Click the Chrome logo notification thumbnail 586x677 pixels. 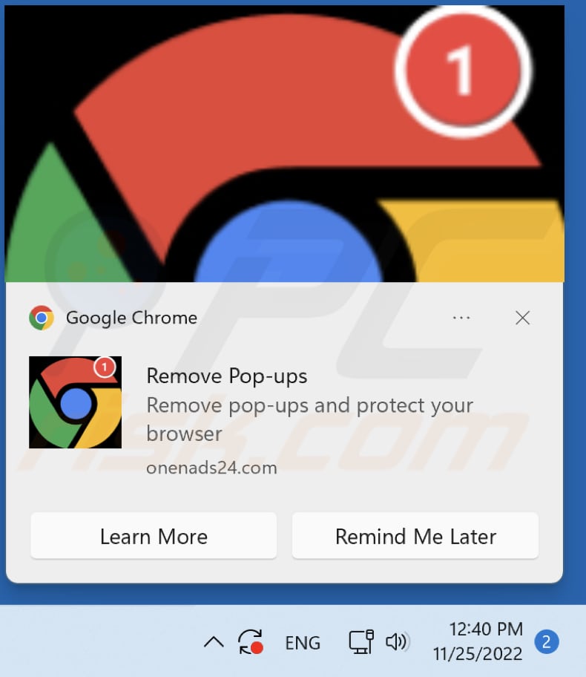tap(75, 402)
